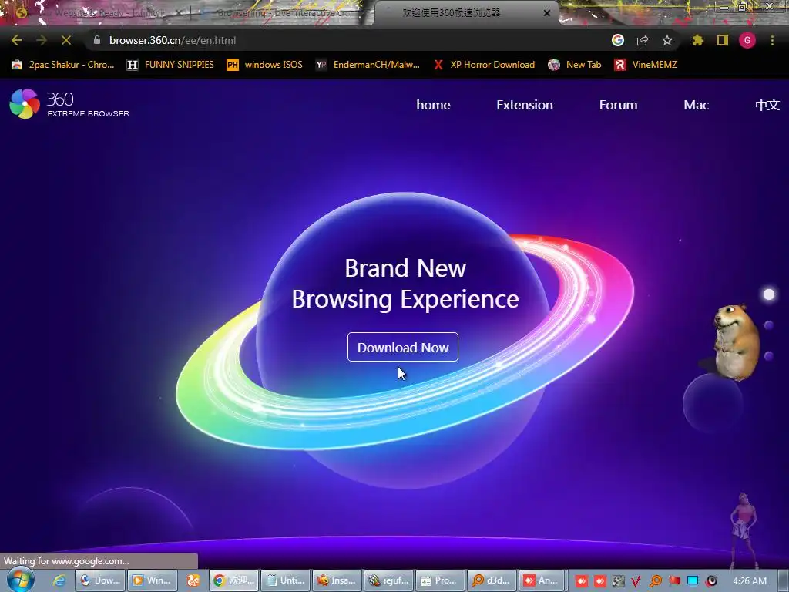Click the forward navigation arrow

[42, 40]
